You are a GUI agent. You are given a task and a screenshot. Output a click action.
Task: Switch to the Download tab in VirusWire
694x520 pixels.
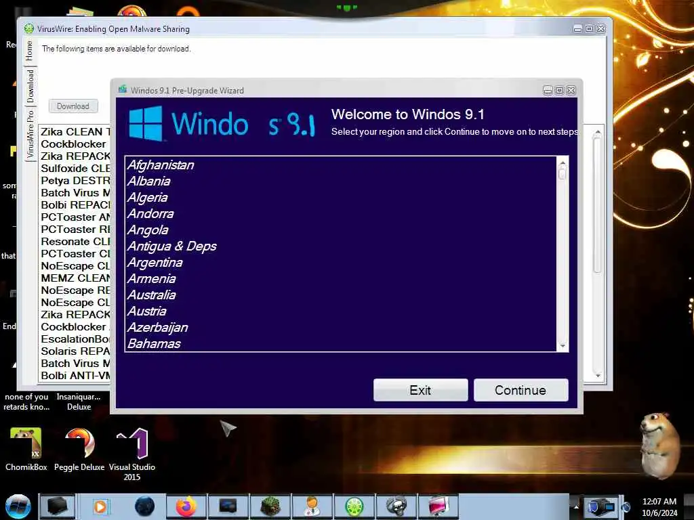pyautogui.click(x=30, y=86)
